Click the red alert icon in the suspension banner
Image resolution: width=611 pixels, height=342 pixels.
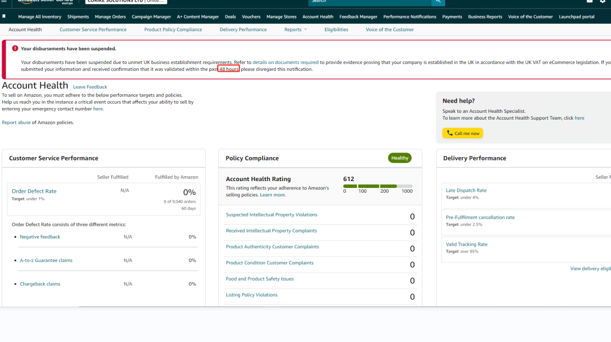tap(15, 48)
